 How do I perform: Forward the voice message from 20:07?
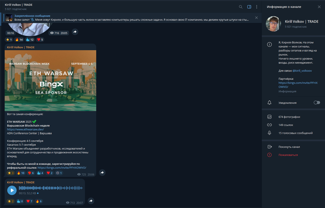91,201
